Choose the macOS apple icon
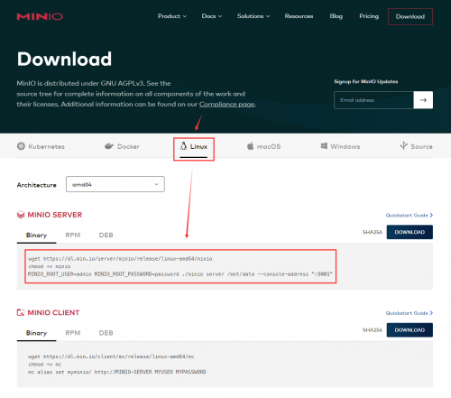451x398 pixels. pos(250,146)
